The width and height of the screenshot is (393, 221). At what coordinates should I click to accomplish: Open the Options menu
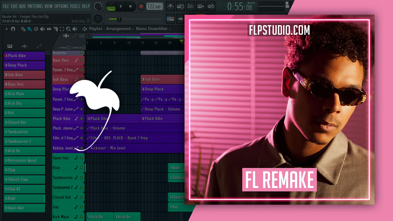[61, 6]
